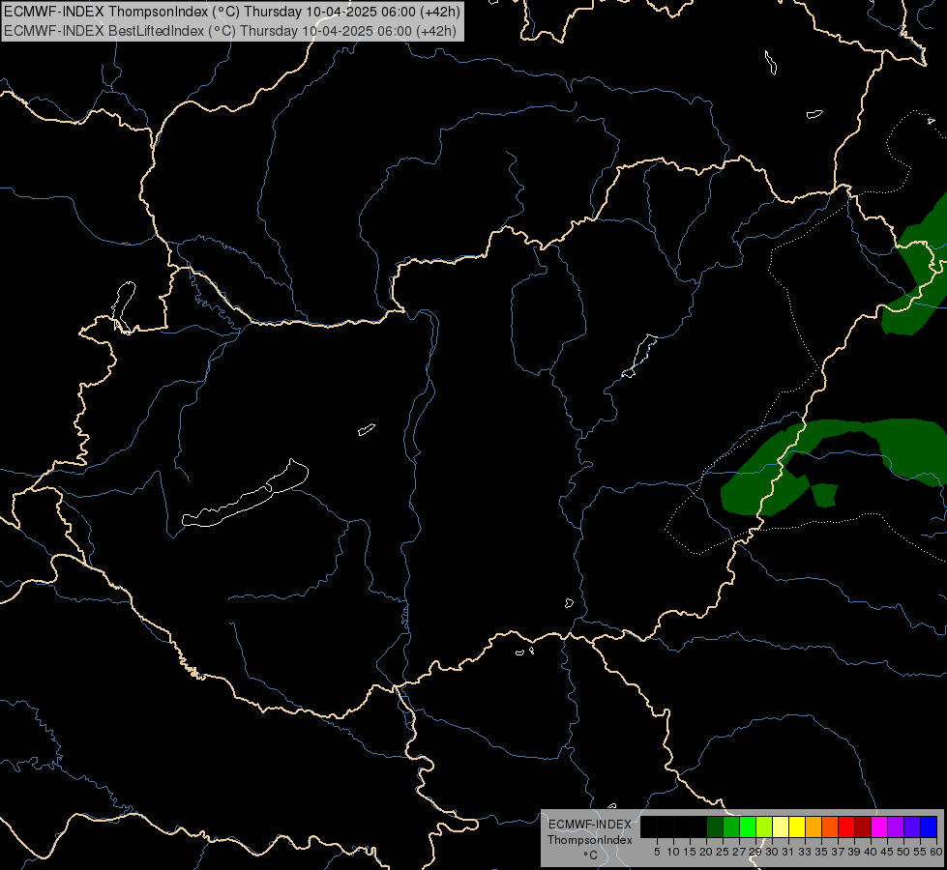Click the ECMWF-INDEX BestLiftedIndex title line
This screenshot has width=947, height=870.
point(230,31)
